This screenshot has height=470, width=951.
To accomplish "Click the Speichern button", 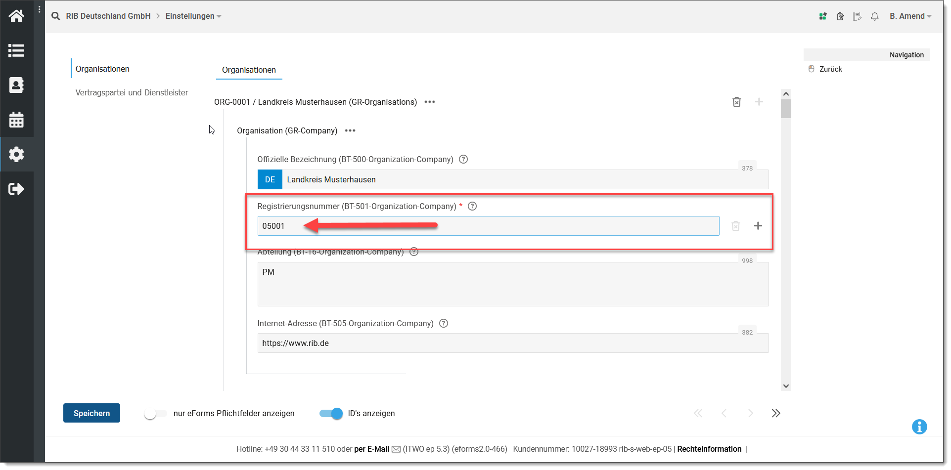I will point(91,413).
